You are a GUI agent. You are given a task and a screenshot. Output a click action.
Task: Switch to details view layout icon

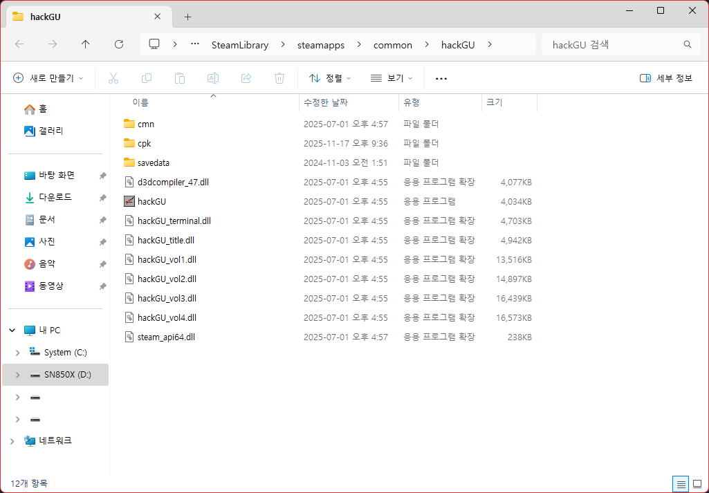click(681, 485)
